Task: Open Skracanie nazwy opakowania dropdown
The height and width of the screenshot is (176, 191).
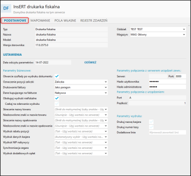Action: 81,120
